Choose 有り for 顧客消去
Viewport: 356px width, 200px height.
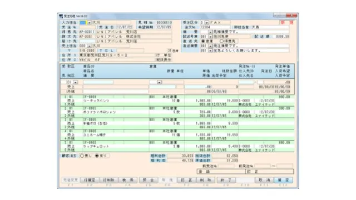[x=97, y=156]
